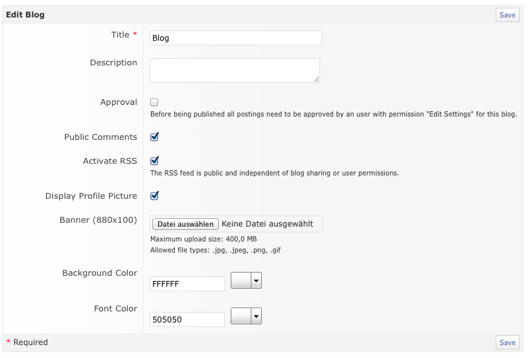This screenshot has width=530, height=358.
Task: Open the Font Color swatch picker
Action: pyautogui.click(x=240, y=316)
